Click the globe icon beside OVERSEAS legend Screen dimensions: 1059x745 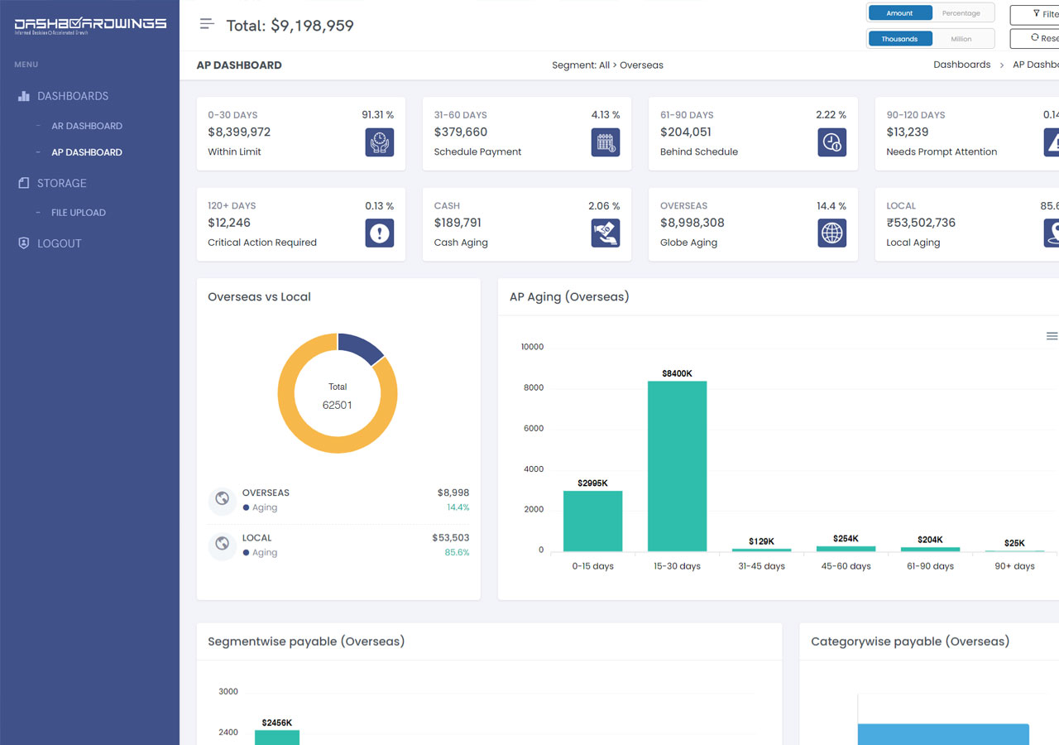coord(222,499)
